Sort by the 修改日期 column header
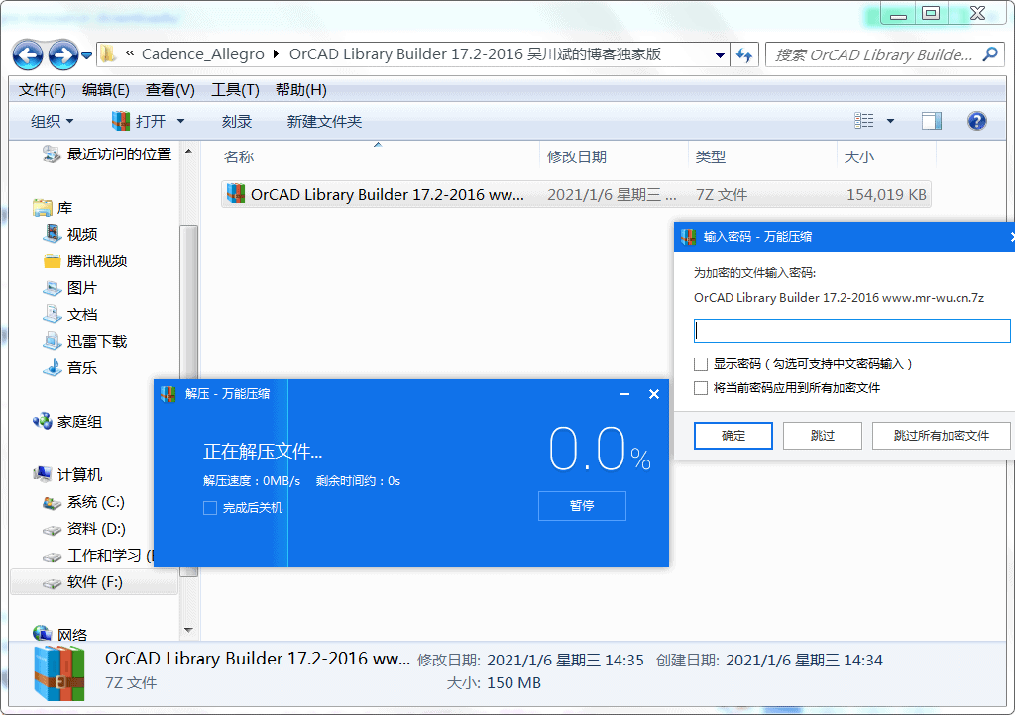The width and height of the screenshot is (1015, 715). pyautogui.click(x=576, y=157)
